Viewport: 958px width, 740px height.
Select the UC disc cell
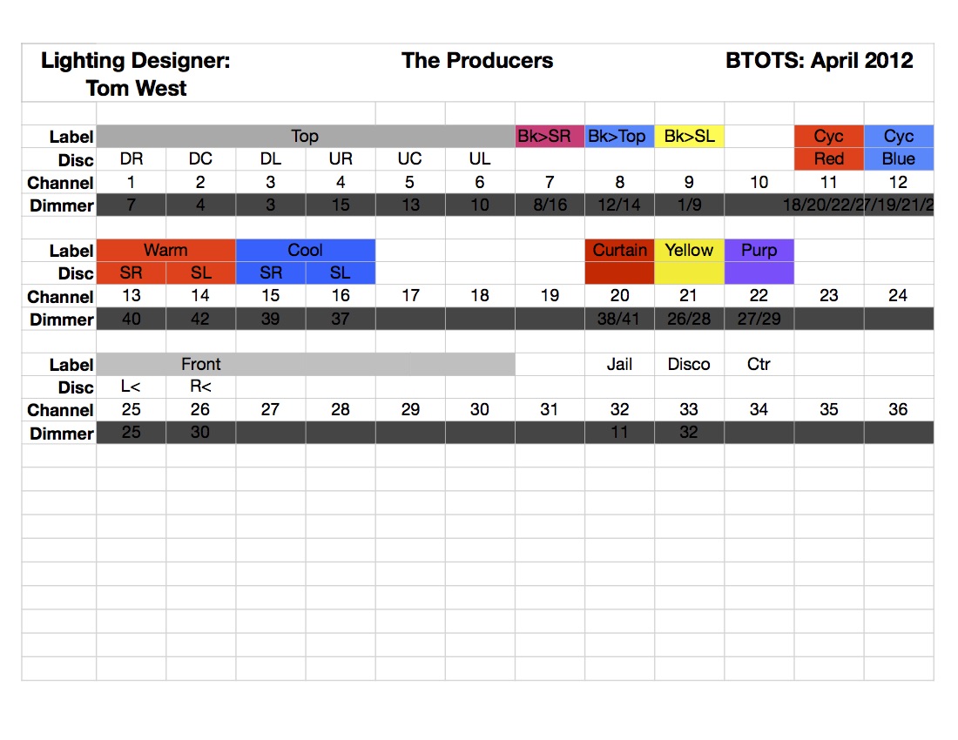pos(410,159)
